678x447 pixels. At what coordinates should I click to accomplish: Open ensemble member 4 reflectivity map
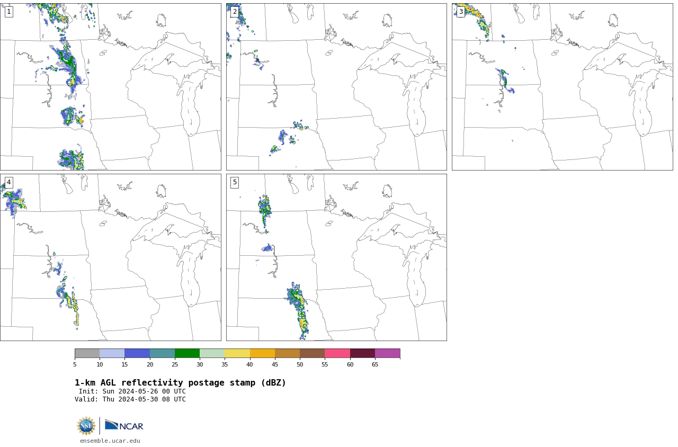point(110,257)
